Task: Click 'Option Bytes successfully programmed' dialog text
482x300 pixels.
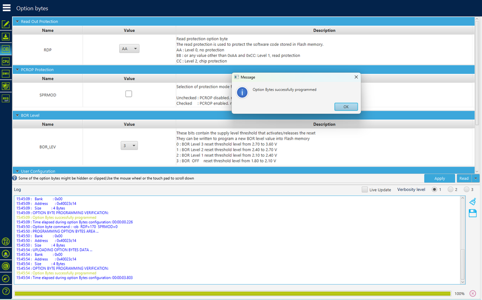Action: click(284, 90)
